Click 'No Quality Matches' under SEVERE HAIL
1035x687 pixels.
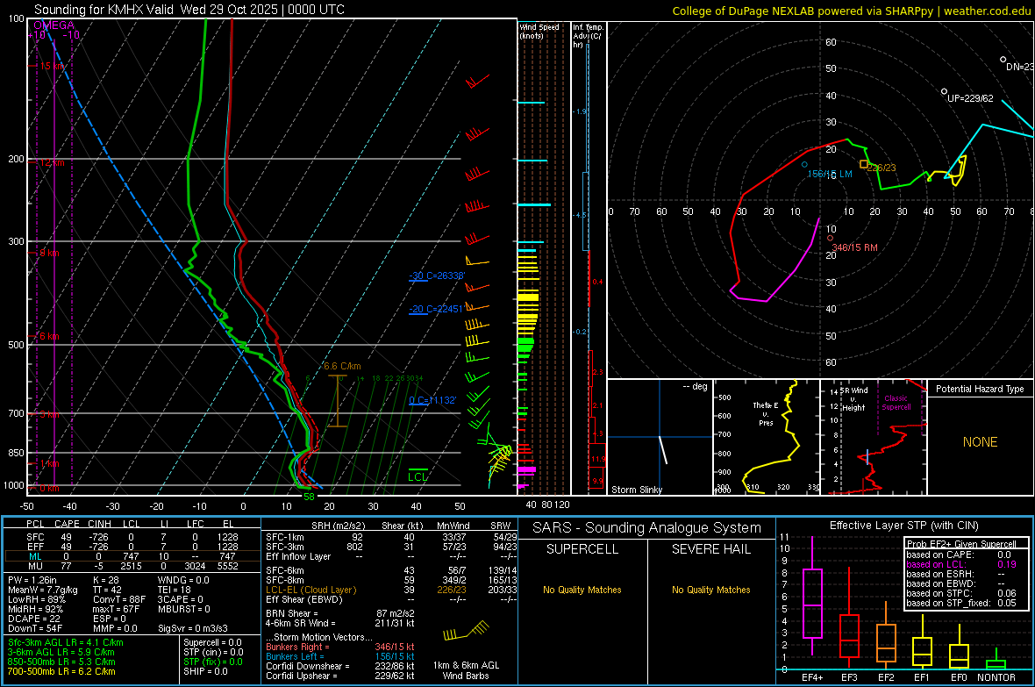click(x=710, y=590)
